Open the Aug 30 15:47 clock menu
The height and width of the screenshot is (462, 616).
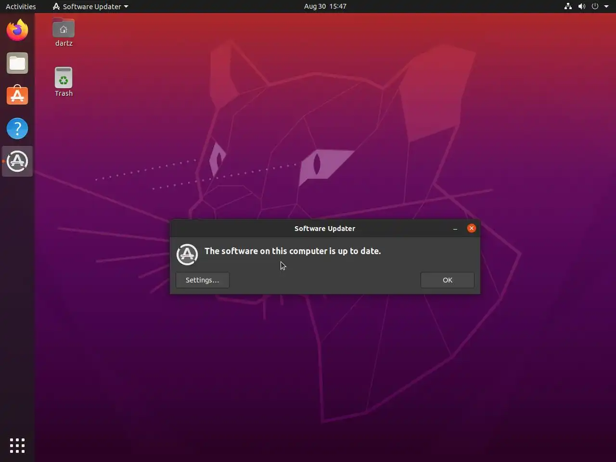point(325,6)
